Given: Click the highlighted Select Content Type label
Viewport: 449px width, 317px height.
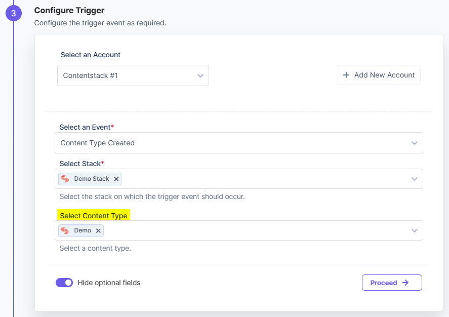Looking at the screenshot, I should tap(94, 215).
